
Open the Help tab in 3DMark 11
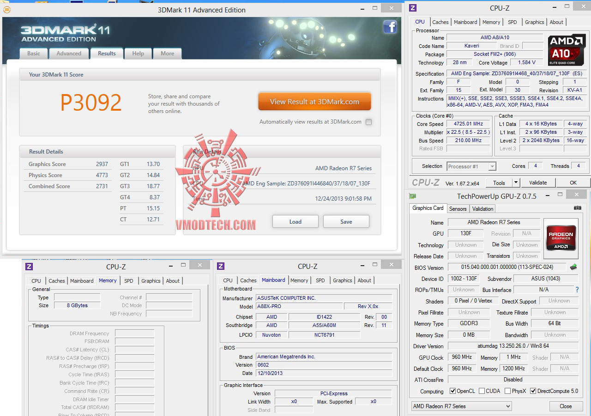[138, 53]
